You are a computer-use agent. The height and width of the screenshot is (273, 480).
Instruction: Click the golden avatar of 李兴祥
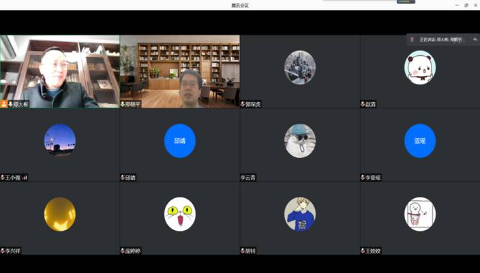(x=60, y=214)
